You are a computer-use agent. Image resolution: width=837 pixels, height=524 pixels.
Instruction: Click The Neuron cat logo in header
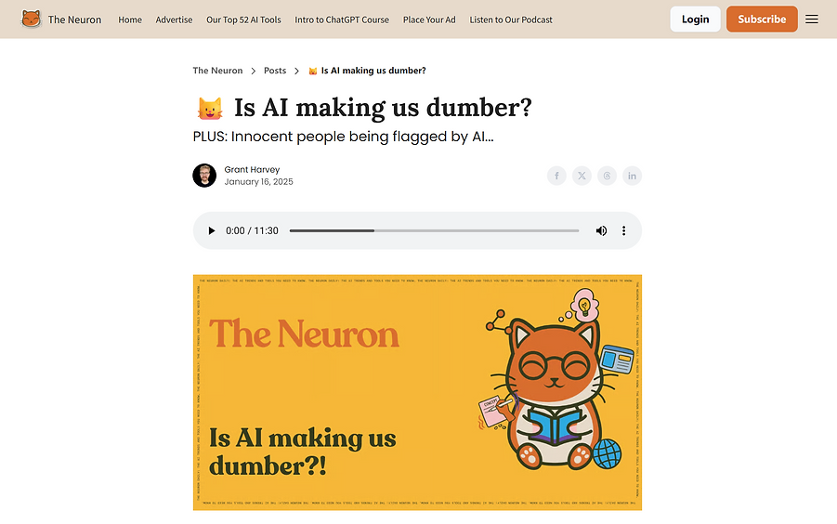pyautogui.click(x=31, y=20)
